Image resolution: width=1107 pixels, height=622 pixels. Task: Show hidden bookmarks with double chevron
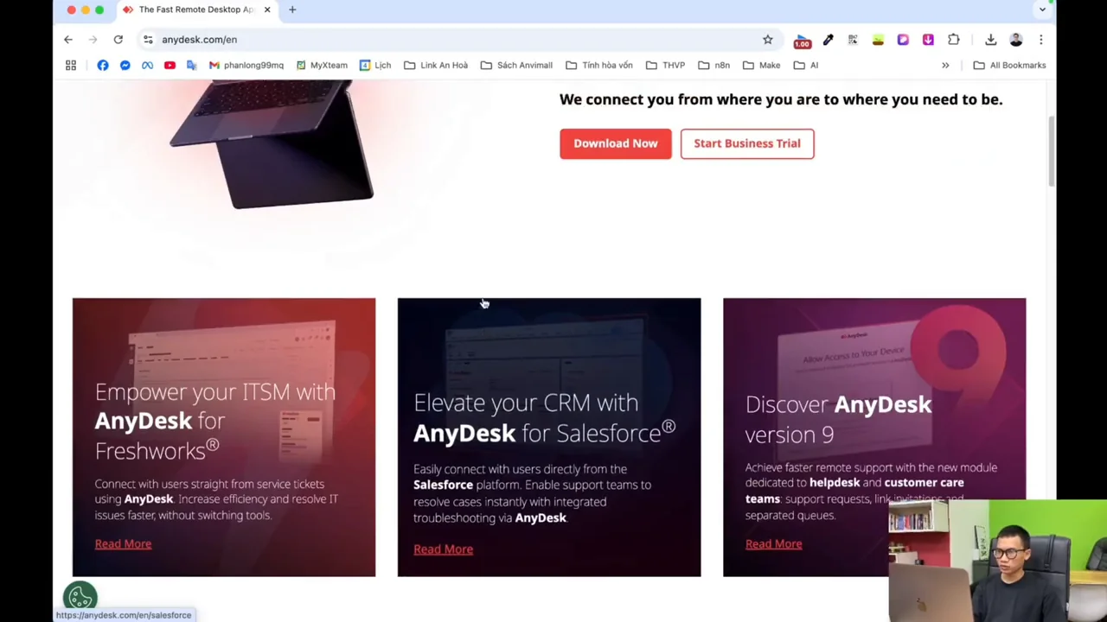coord(945,65)
